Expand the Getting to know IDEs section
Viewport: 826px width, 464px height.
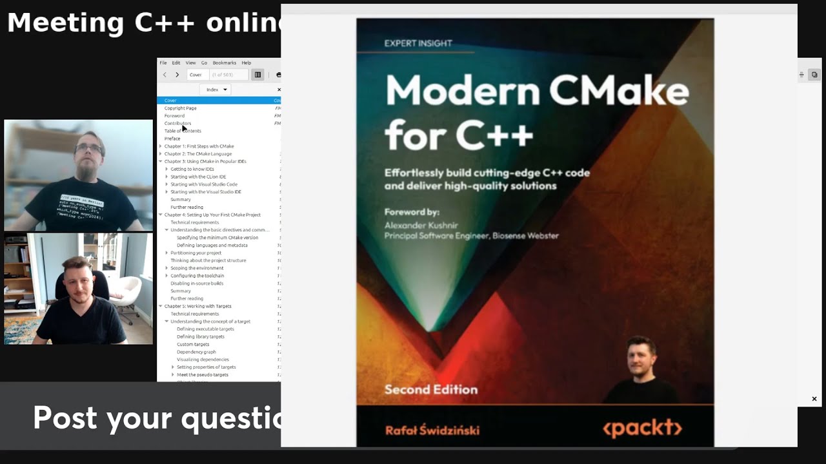[166, 169]
